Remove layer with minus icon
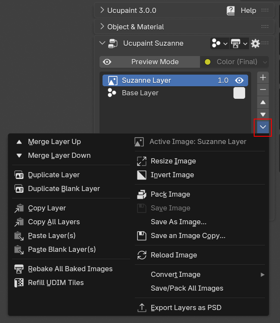Viewport: 280px width, 323px height. [x=263, y=90]
